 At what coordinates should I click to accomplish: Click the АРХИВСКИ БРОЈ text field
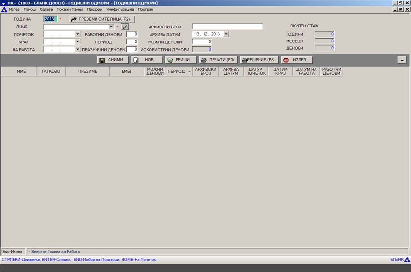(x=227, y=27)
